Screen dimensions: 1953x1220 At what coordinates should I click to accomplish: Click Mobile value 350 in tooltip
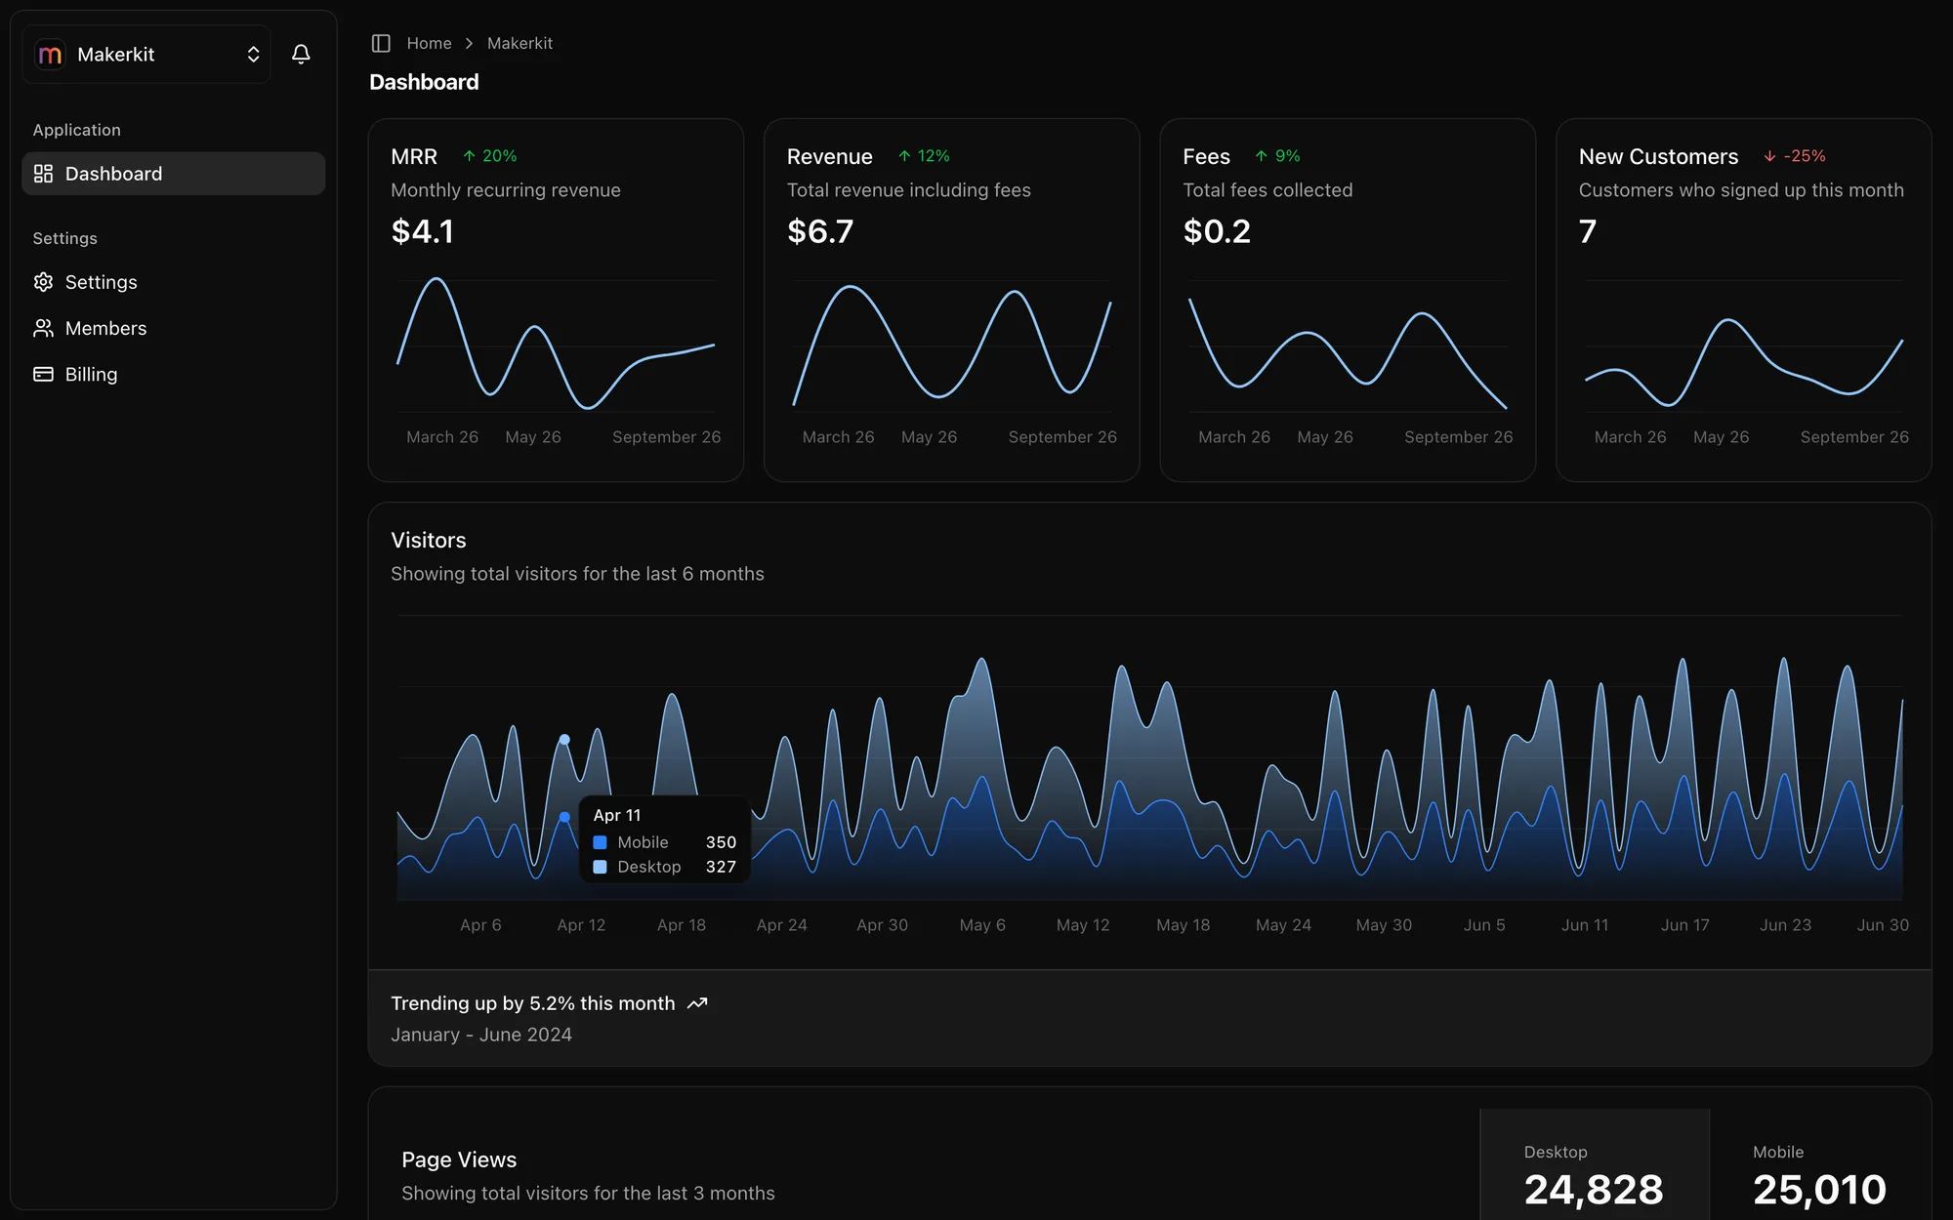pos(721,842)
